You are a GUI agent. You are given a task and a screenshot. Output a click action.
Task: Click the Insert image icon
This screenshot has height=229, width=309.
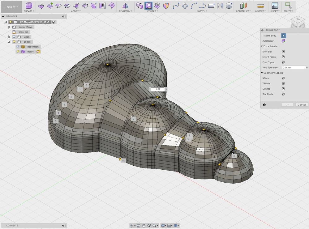click(275, 6)
